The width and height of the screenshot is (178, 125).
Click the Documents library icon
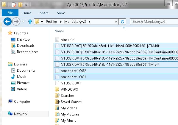tap(13, 70)
